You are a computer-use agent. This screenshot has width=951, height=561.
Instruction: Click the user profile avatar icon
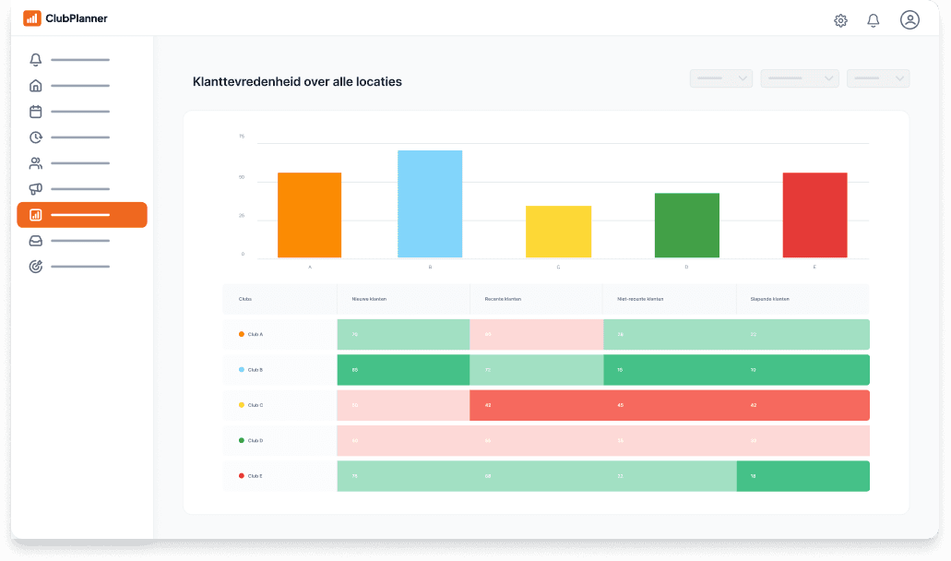[x=909, y=20]
